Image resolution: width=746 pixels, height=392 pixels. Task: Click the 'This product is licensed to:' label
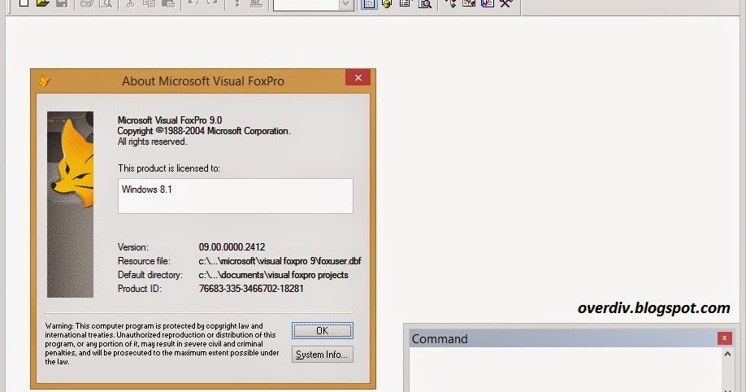point(169,168)
